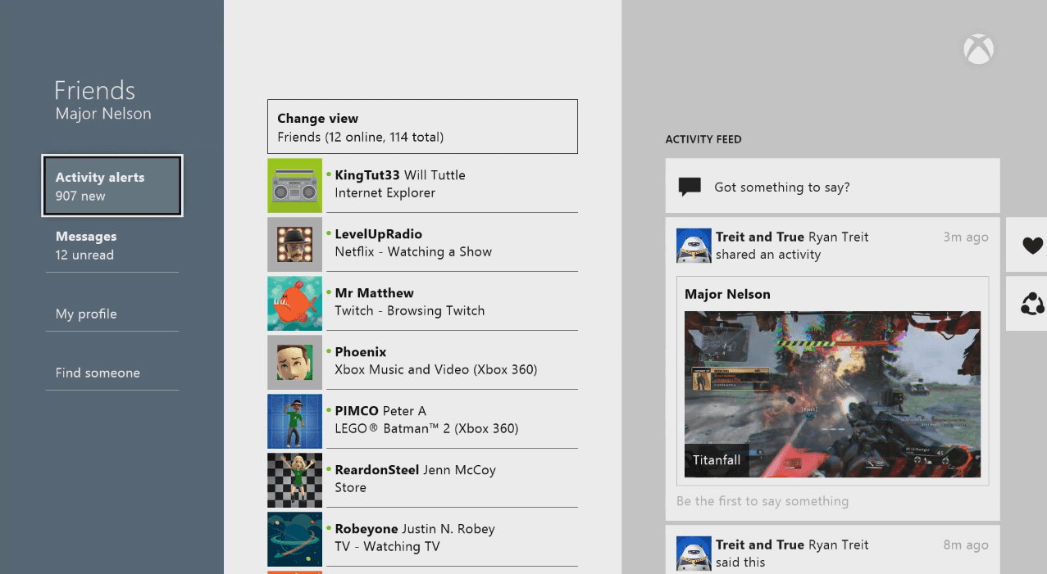Open Messages with 12 unread
The image size is (1047, 574).
point(112,245)
